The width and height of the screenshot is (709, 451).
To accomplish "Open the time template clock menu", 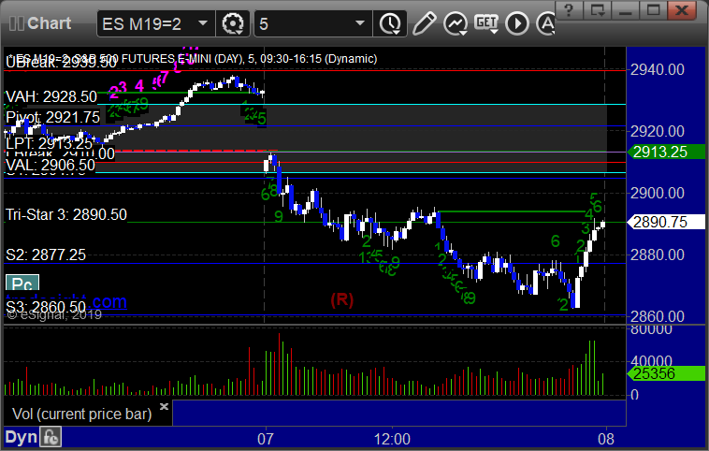I will [390, 23].
